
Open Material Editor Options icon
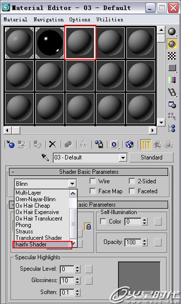pos(172,104)
